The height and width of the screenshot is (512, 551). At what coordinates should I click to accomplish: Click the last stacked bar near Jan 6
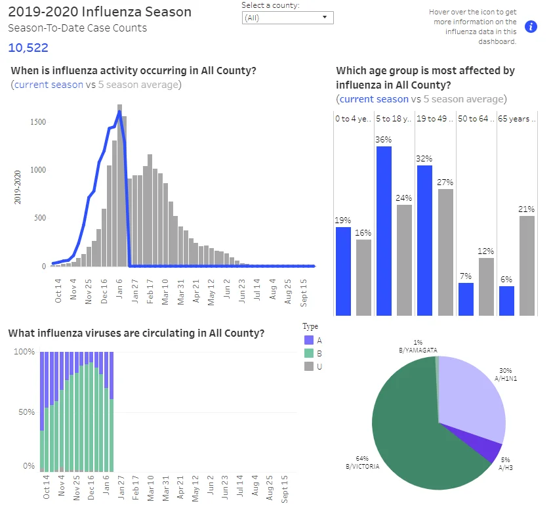click(x=112, y=412)
